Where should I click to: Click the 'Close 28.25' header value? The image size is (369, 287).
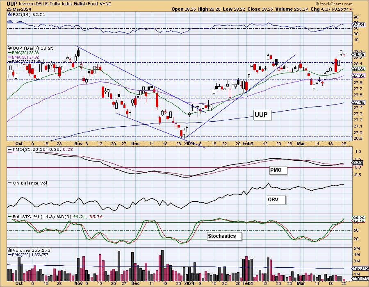click(260, 9)
